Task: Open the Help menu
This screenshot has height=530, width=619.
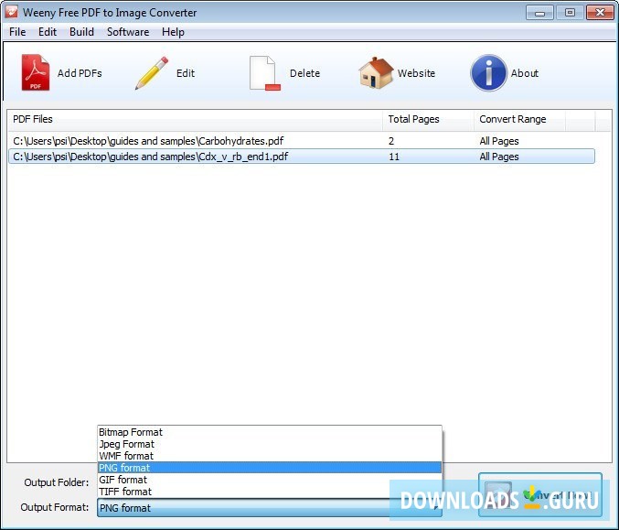Action: (173, 32)
